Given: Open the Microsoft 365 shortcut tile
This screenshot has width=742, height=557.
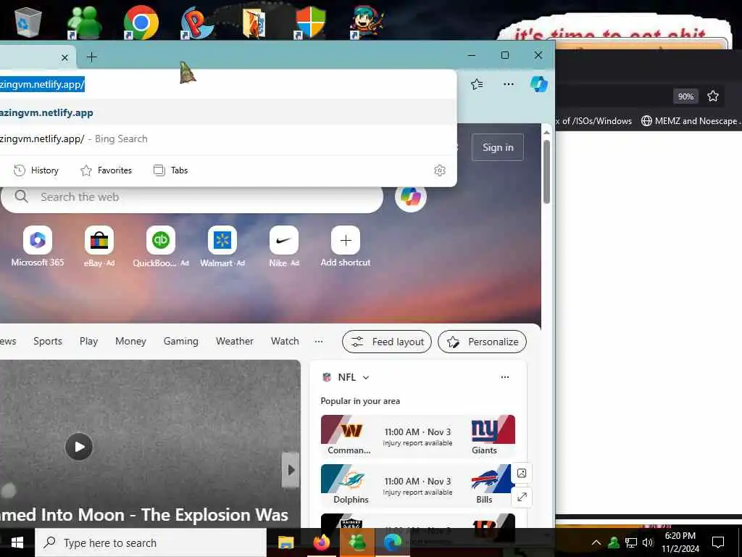Looking at the screenshot, I should point(38,247).
